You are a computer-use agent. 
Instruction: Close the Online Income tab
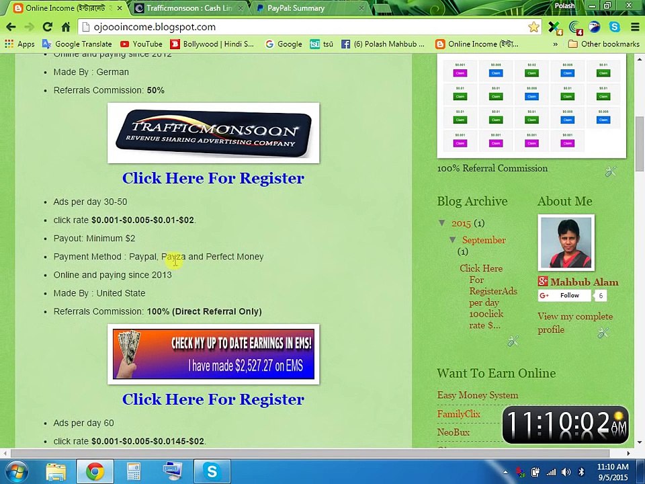coord(120,8)
